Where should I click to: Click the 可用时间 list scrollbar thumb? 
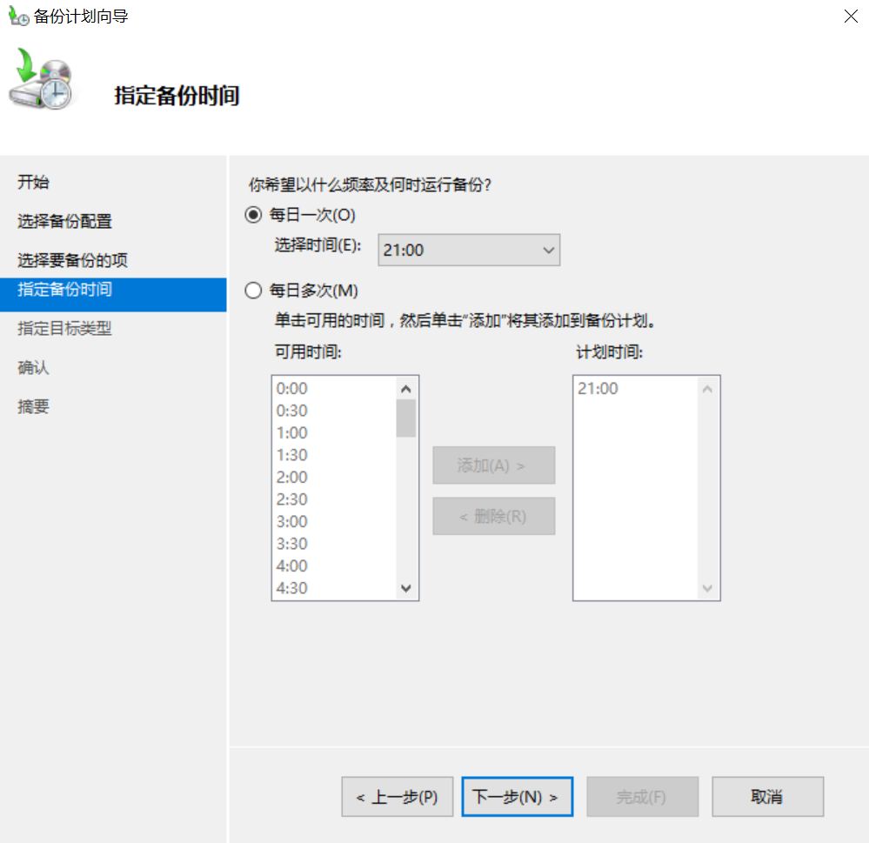click(405, 418)
